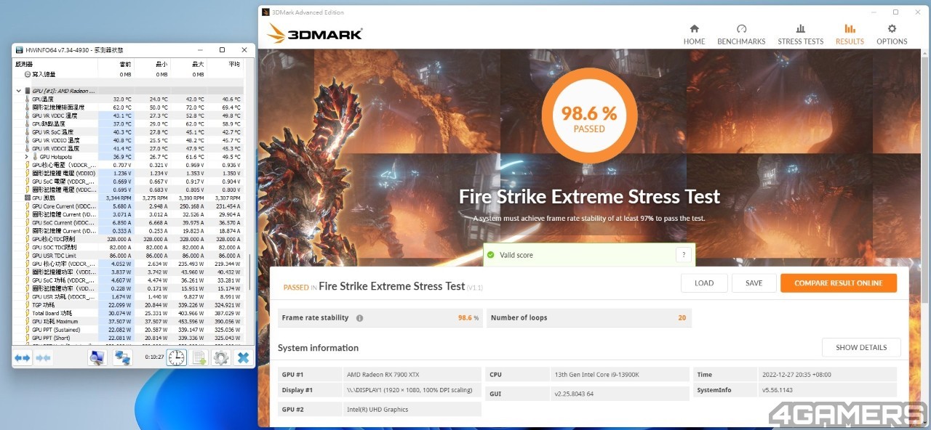Click the monitor with magnifier icon in HWiNFO

tap(97, 357)
